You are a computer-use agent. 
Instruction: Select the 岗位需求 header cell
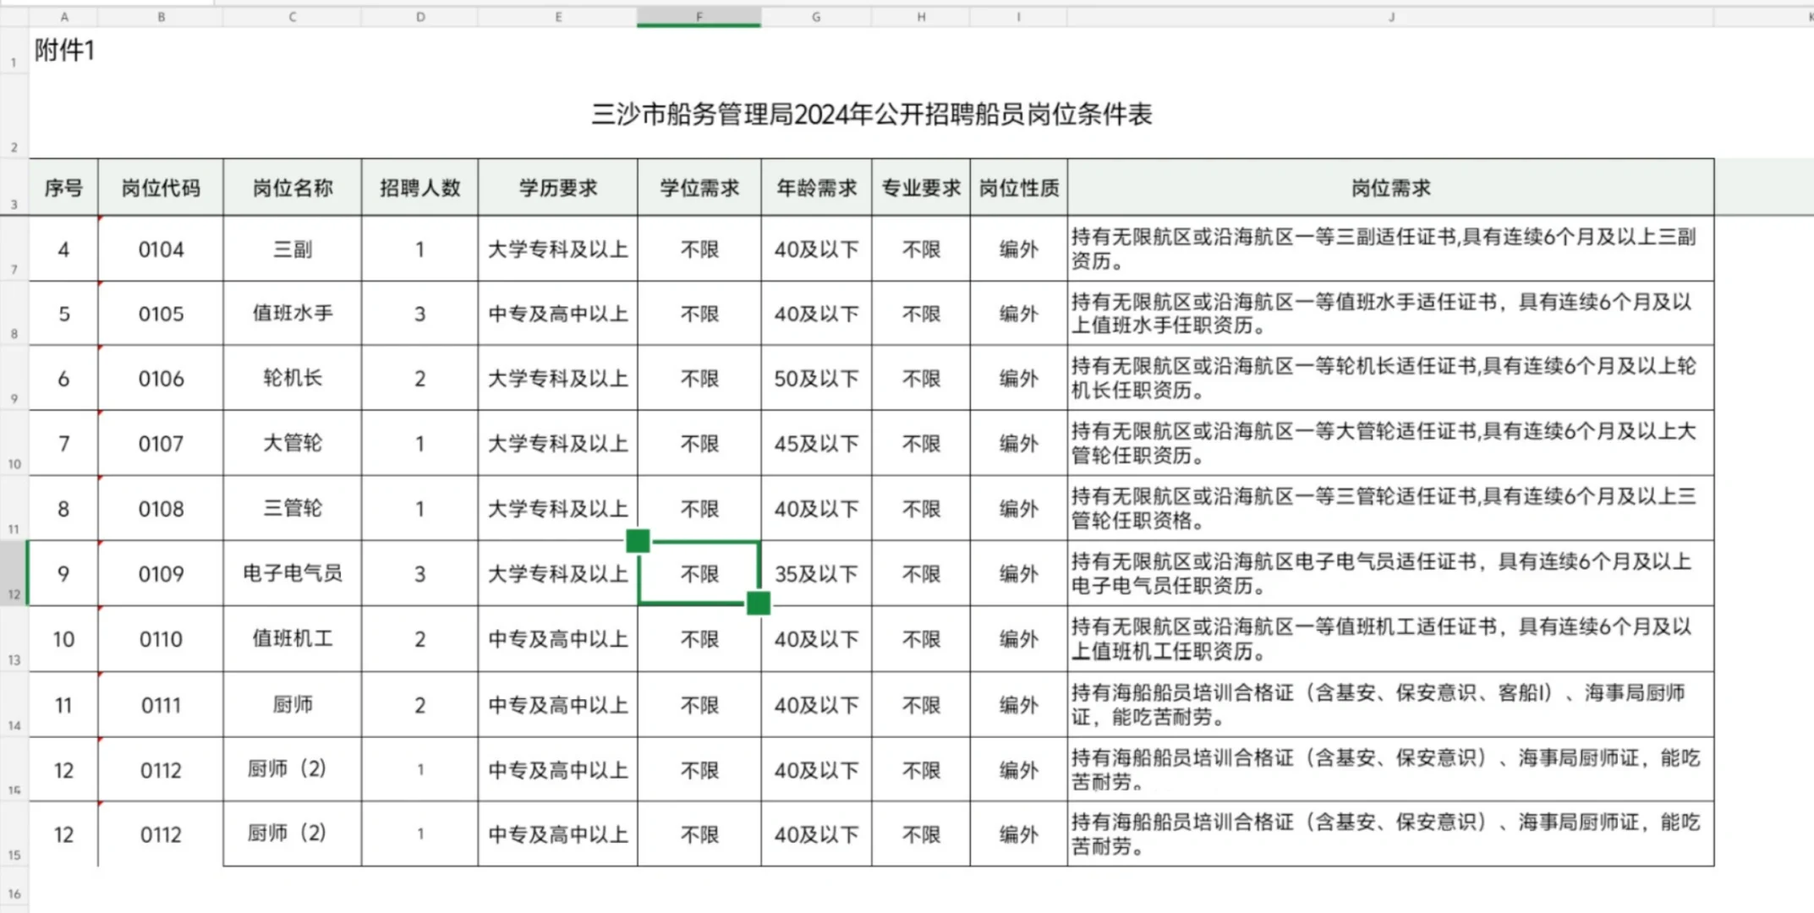(1390, 188)
